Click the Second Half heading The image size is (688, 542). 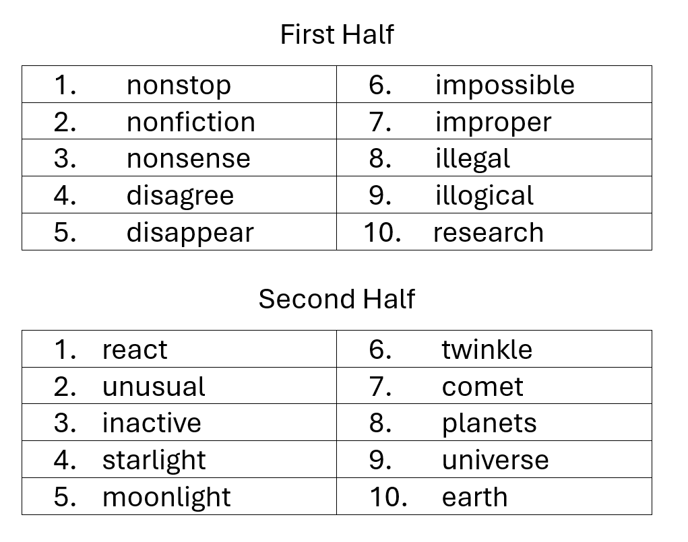(336, 299)
